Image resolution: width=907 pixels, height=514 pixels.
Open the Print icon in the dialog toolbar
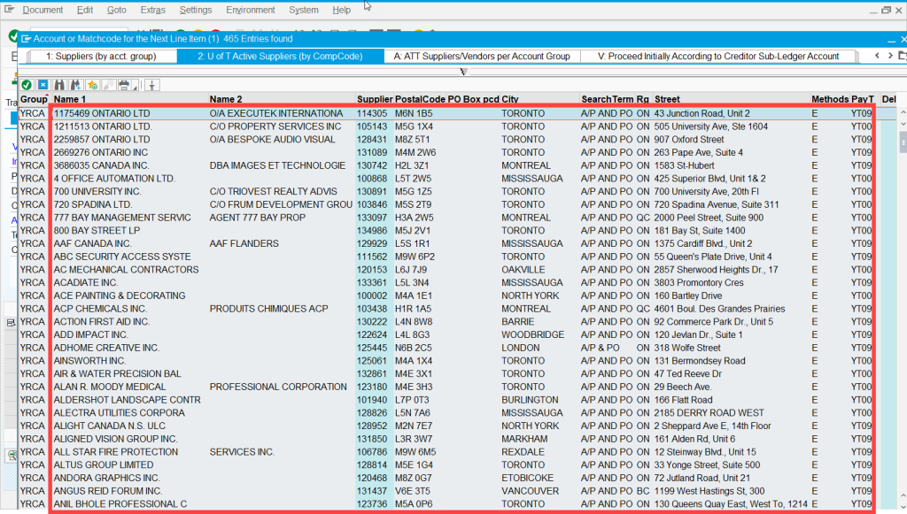123,84
